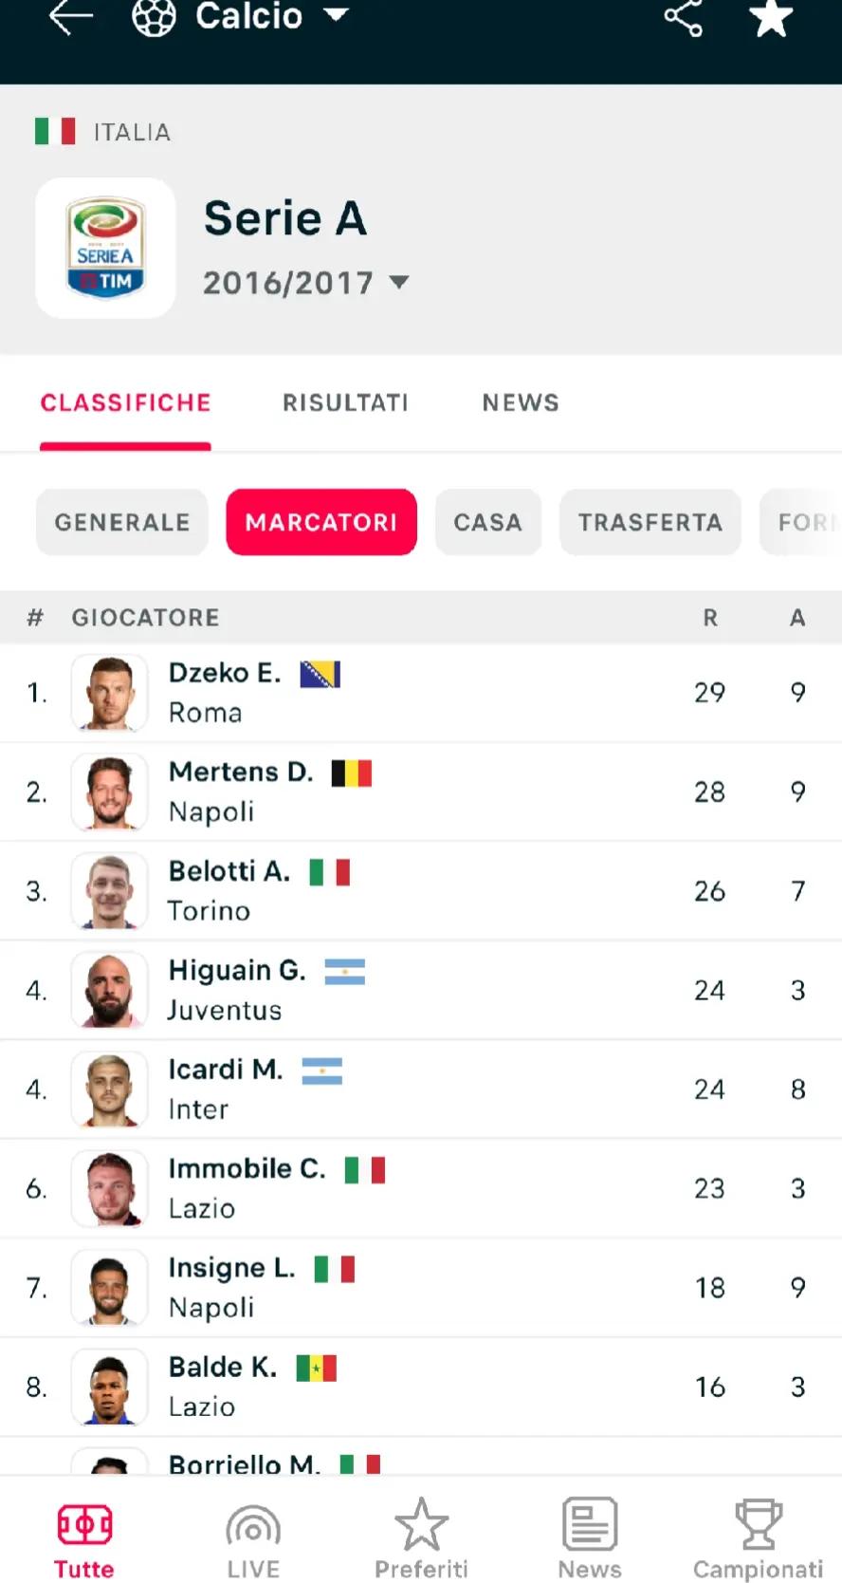Open Mertens D. player photo
Screen dimensions: 842x1583
click(109, 792)
